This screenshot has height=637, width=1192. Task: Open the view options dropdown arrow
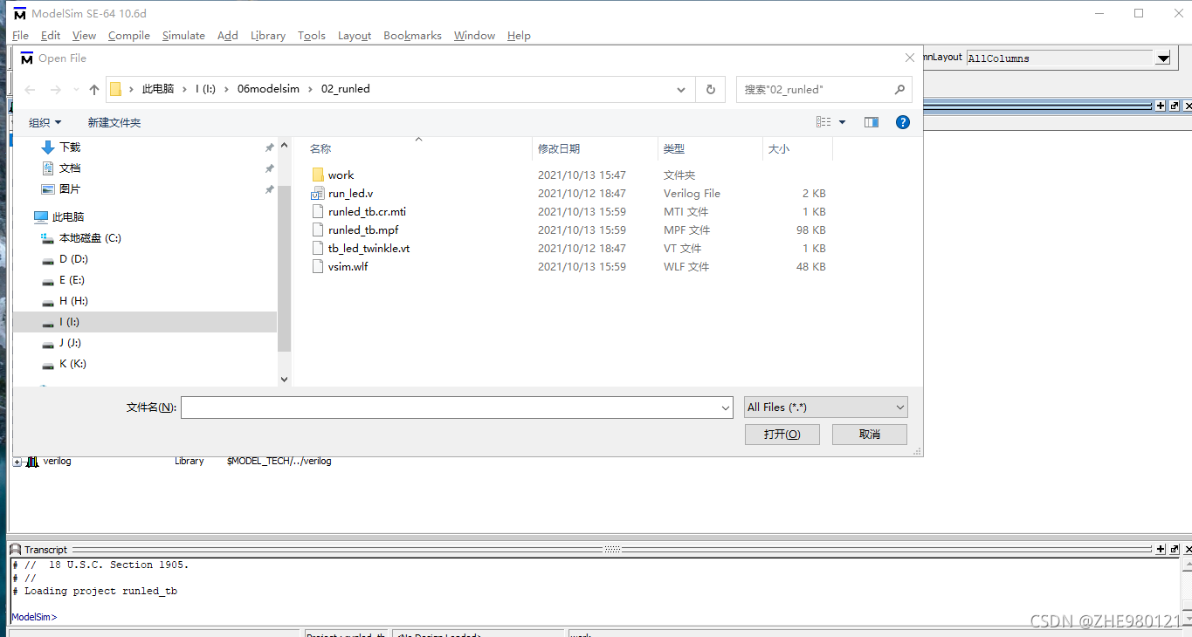[x=843, y=123]
